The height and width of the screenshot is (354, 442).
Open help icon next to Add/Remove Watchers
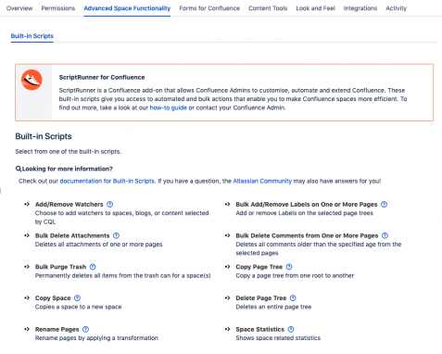click(109, 205)
